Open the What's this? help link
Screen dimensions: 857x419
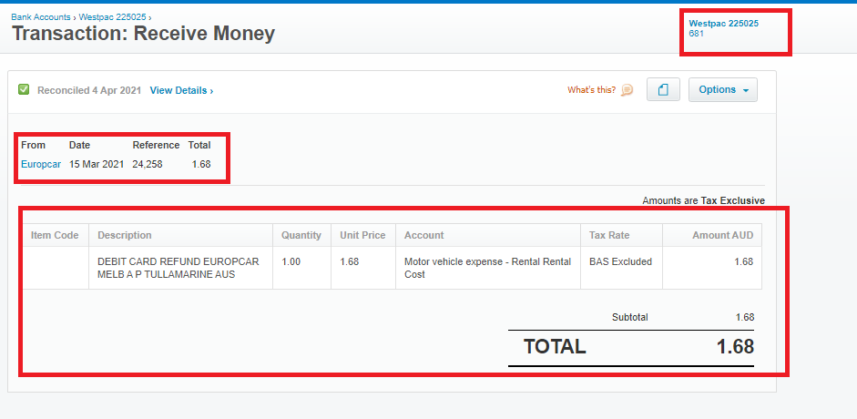591,89
